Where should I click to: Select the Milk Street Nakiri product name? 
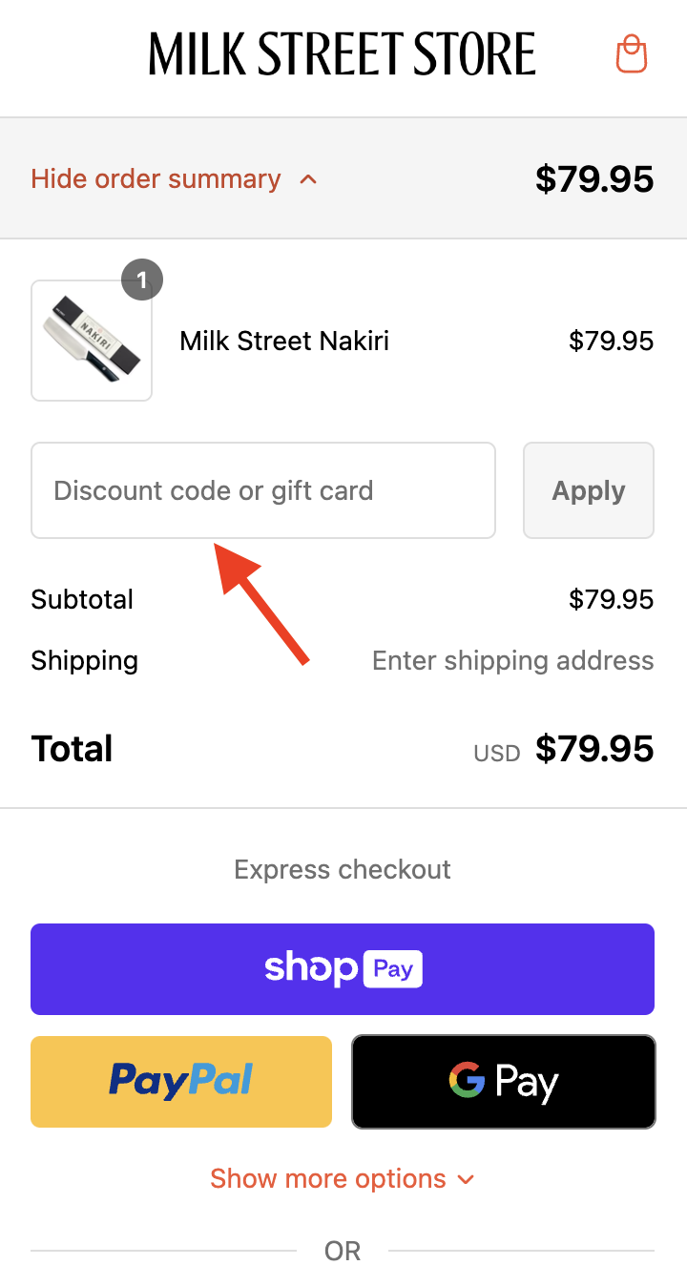click(284, 341)
